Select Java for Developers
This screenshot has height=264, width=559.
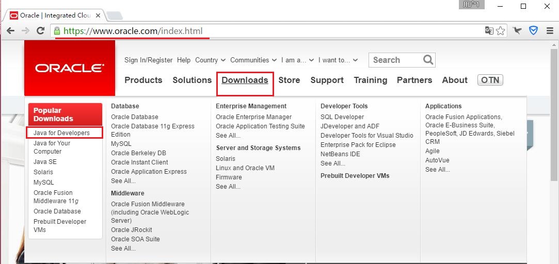pyautogui.click(x=61, y=133)
